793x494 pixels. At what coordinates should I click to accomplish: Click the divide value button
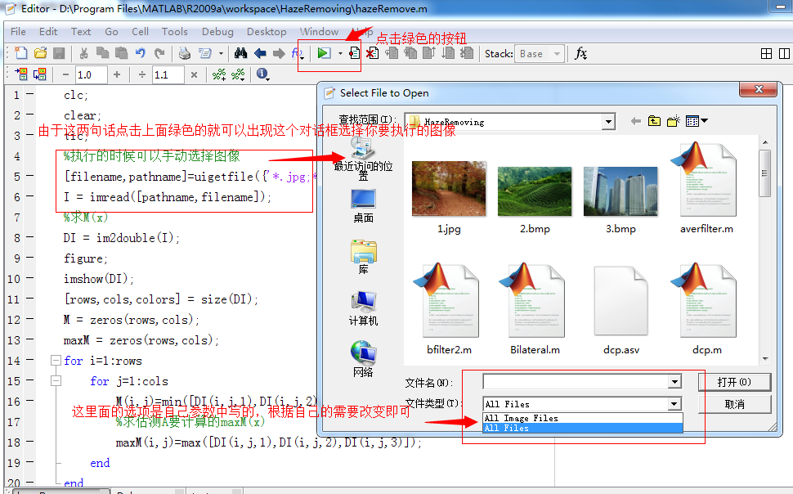coord(142,74)
